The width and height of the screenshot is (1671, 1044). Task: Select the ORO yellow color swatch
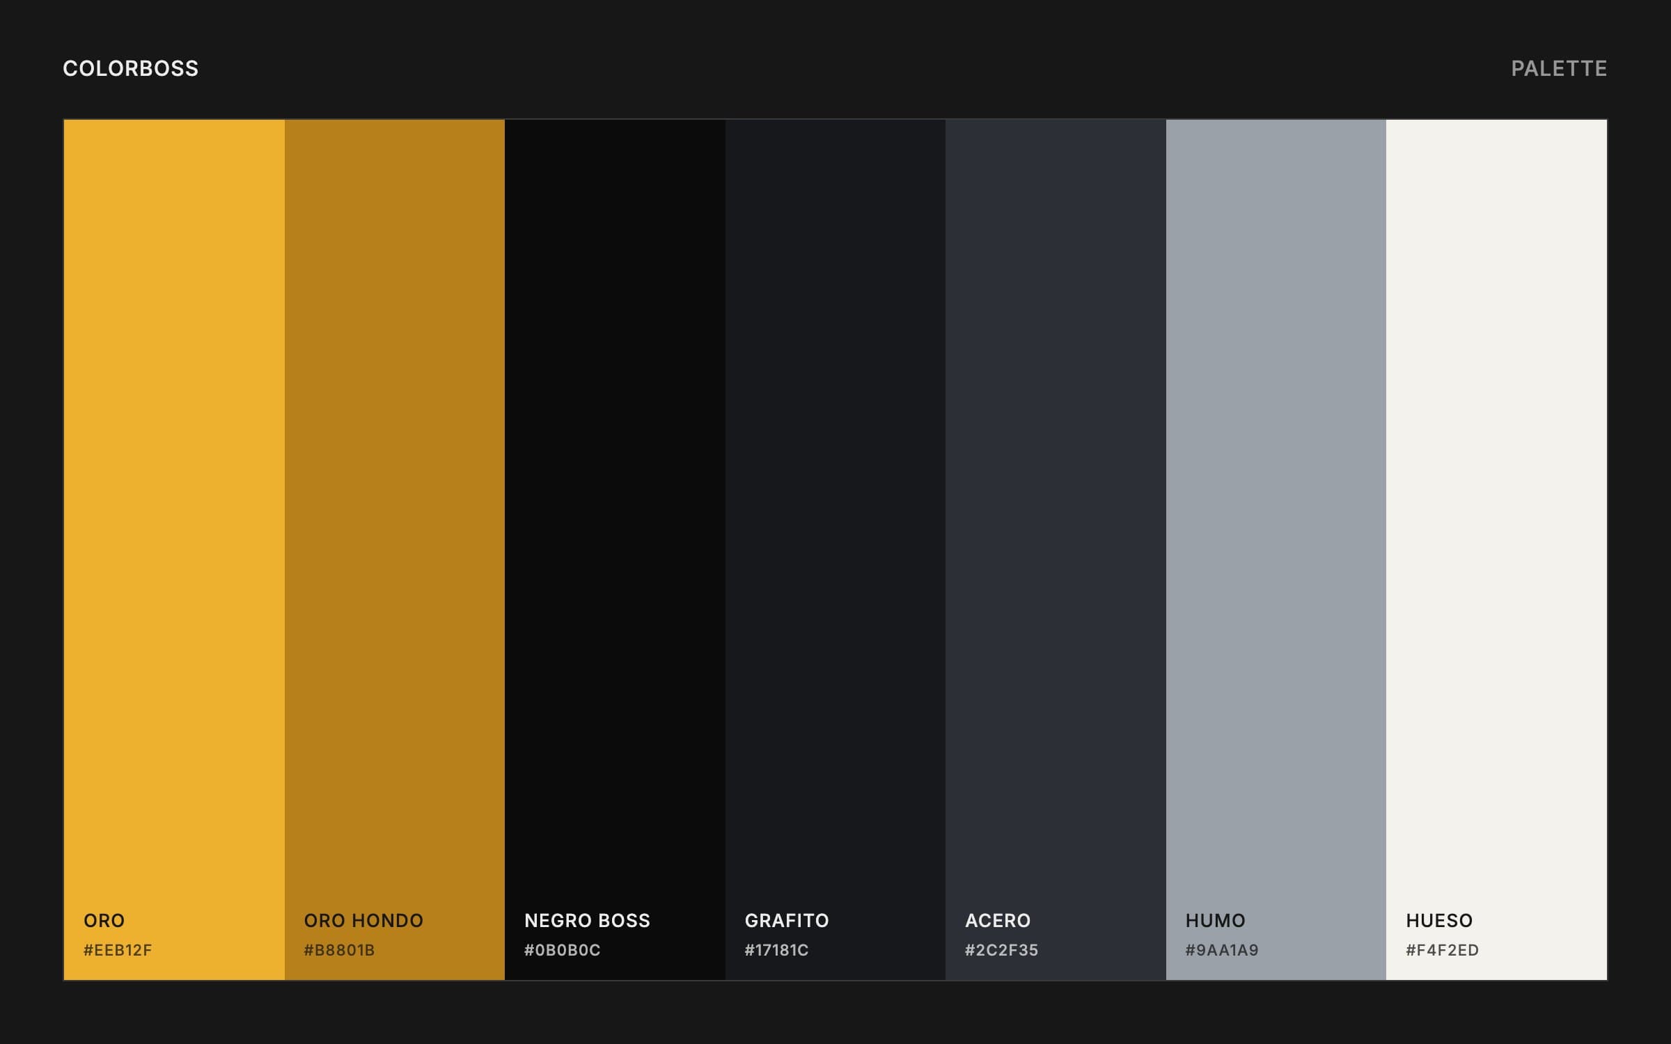click(174, 550)
